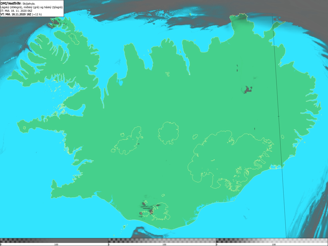Select the "VT: Mið. 18.11.2020 18Z (+12 h)" line
Screen dimensions: 328x246
(x=21, y=14)
